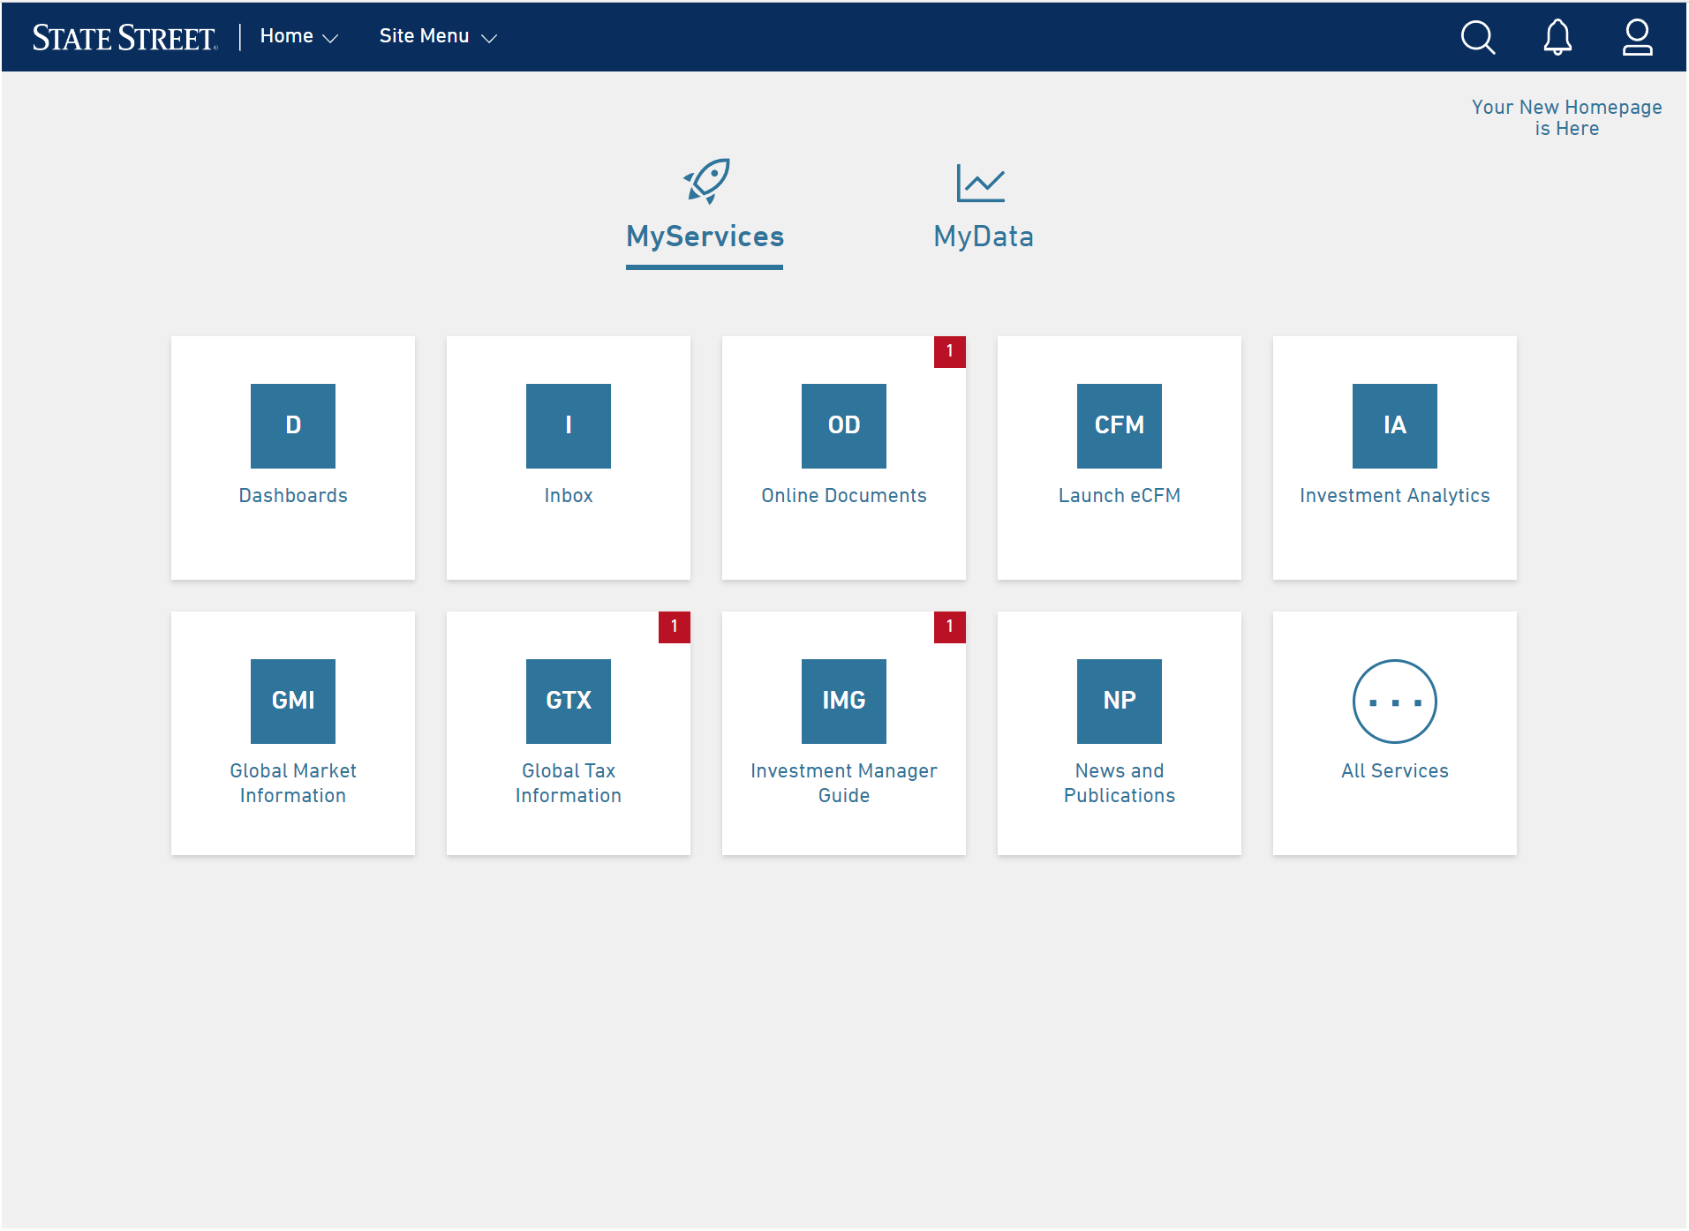The height and width of the screenshot is (1231, 1689).
Task: Launch eCFM via the CFM icon
Action: [x=1119, y=426]
